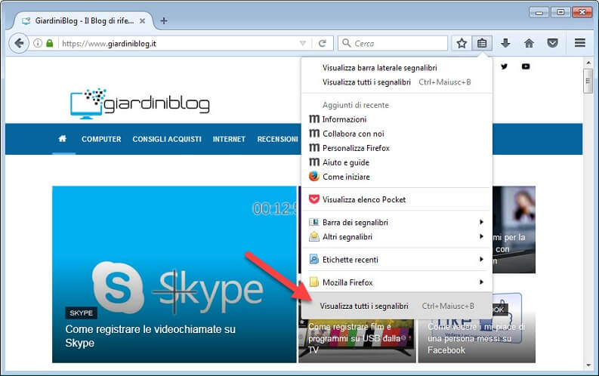Click the scrollbar down arrow
Viewport: 599px width, 376px height.
coord(588,365)
